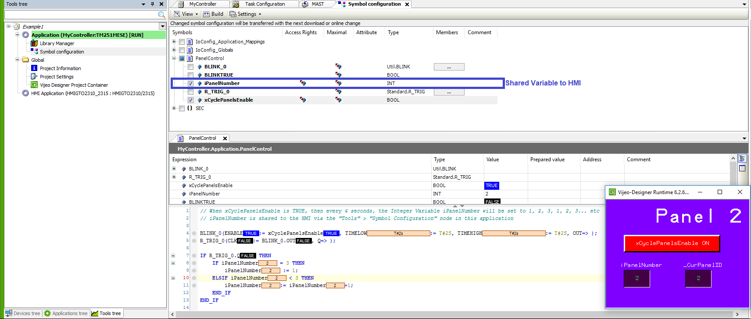
Task: Switch to the Devices tree tab
Action: [x=23, y=313]
